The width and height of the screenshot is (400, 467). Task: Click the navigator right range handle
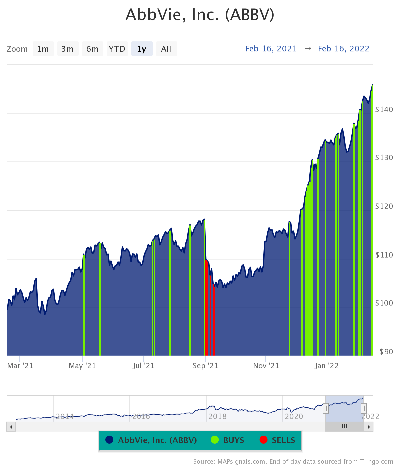(364, 408)
